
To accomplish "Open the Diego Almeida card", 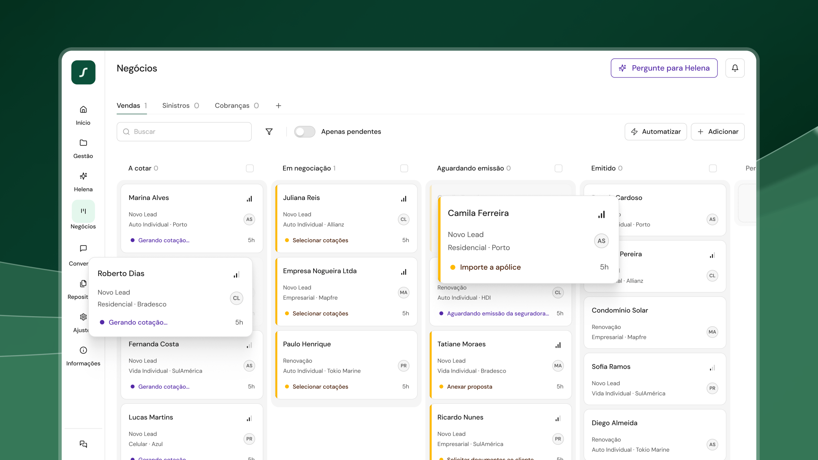I will coord(655,434).
